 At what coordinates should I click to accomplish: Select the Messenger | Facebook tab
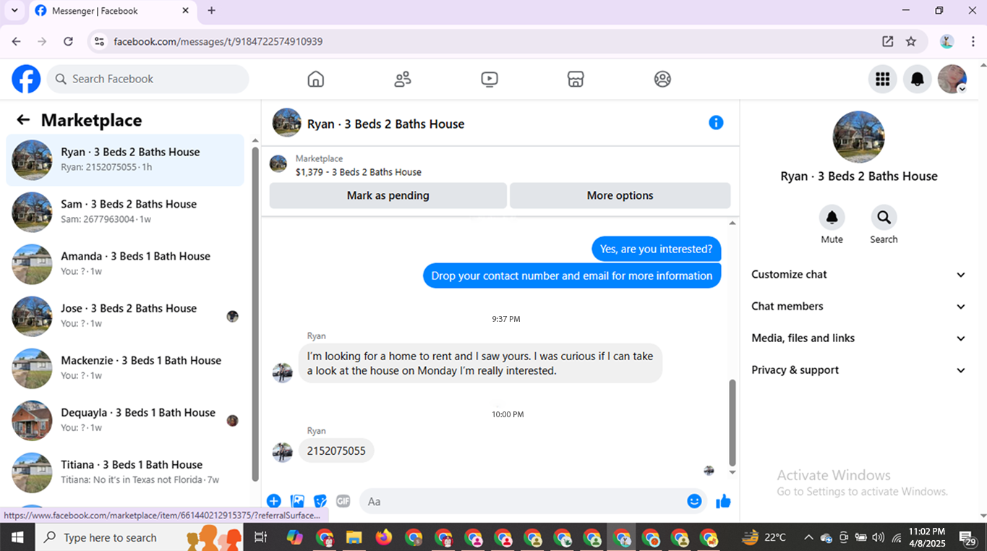tap(112, 11)
